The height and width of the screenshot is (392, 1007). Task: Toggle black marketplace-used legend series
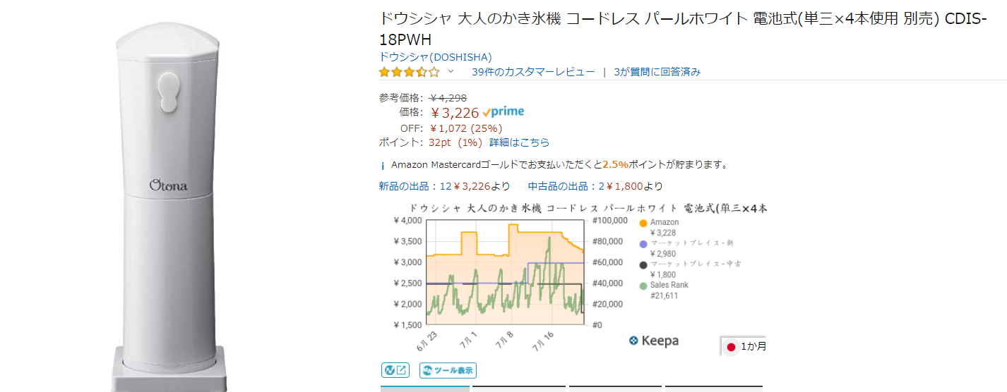tap(643, 265)
